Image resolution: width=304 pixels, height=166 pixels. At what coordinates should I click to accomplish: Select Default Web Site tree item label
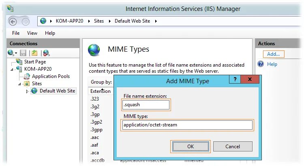(58, 90)
